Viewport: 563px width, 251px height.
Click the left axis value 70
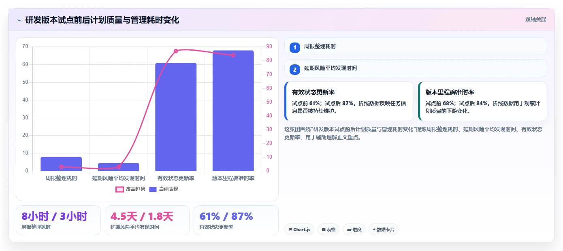pos(25,47)
